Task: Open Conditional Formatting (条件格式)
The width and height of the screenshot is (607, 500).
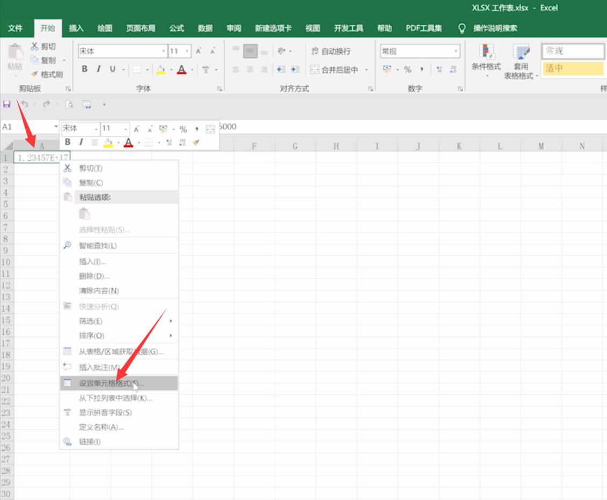Action: coord(486,60)
